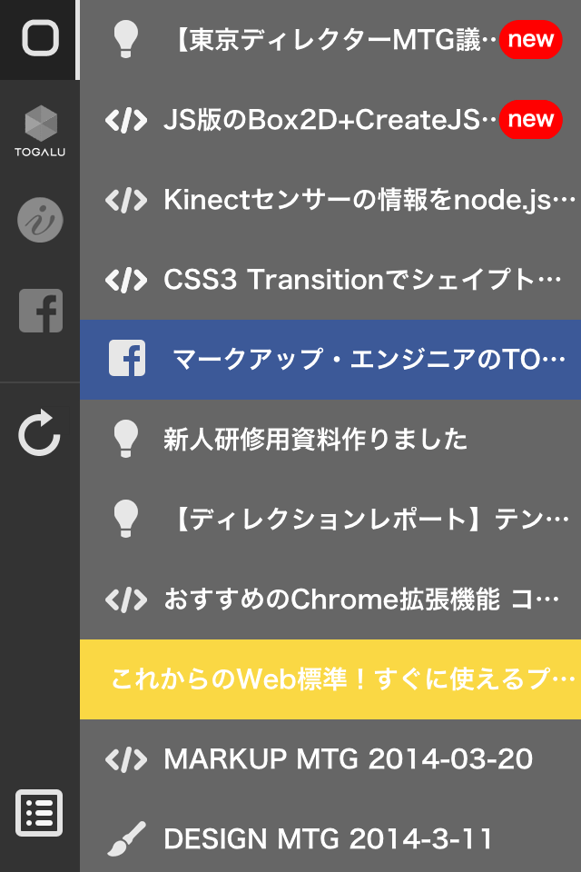Screen dimensions: 581x872
Task: Open the TOGALU cube logo
Action: tap(40, 131)
